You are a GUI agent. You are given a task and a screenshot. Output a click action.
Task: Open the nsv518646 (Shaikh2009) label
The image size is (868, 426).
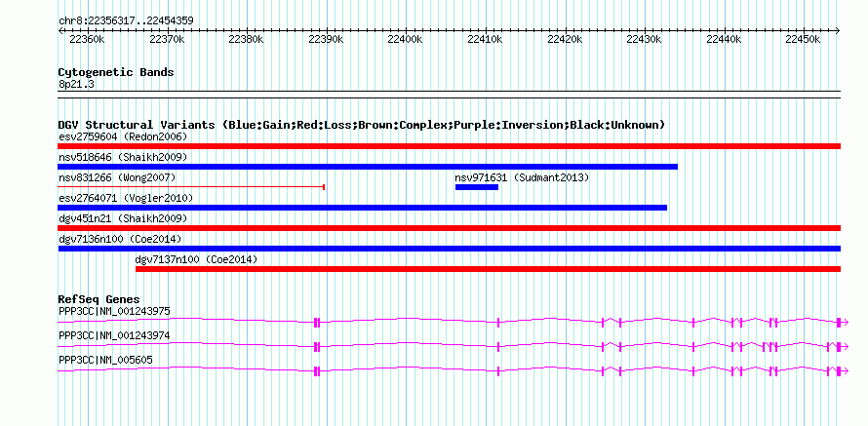[123, 157]
